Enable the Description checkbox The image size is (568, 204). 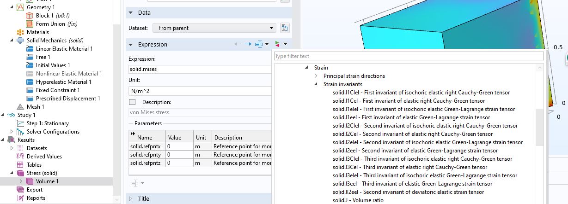(x=133, y=102)
